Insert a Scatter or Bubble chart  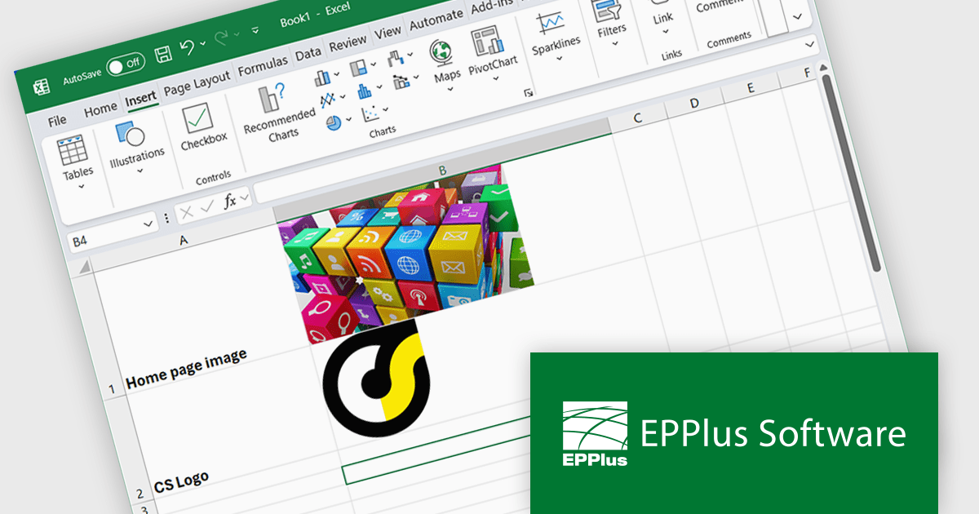(370, 113)
